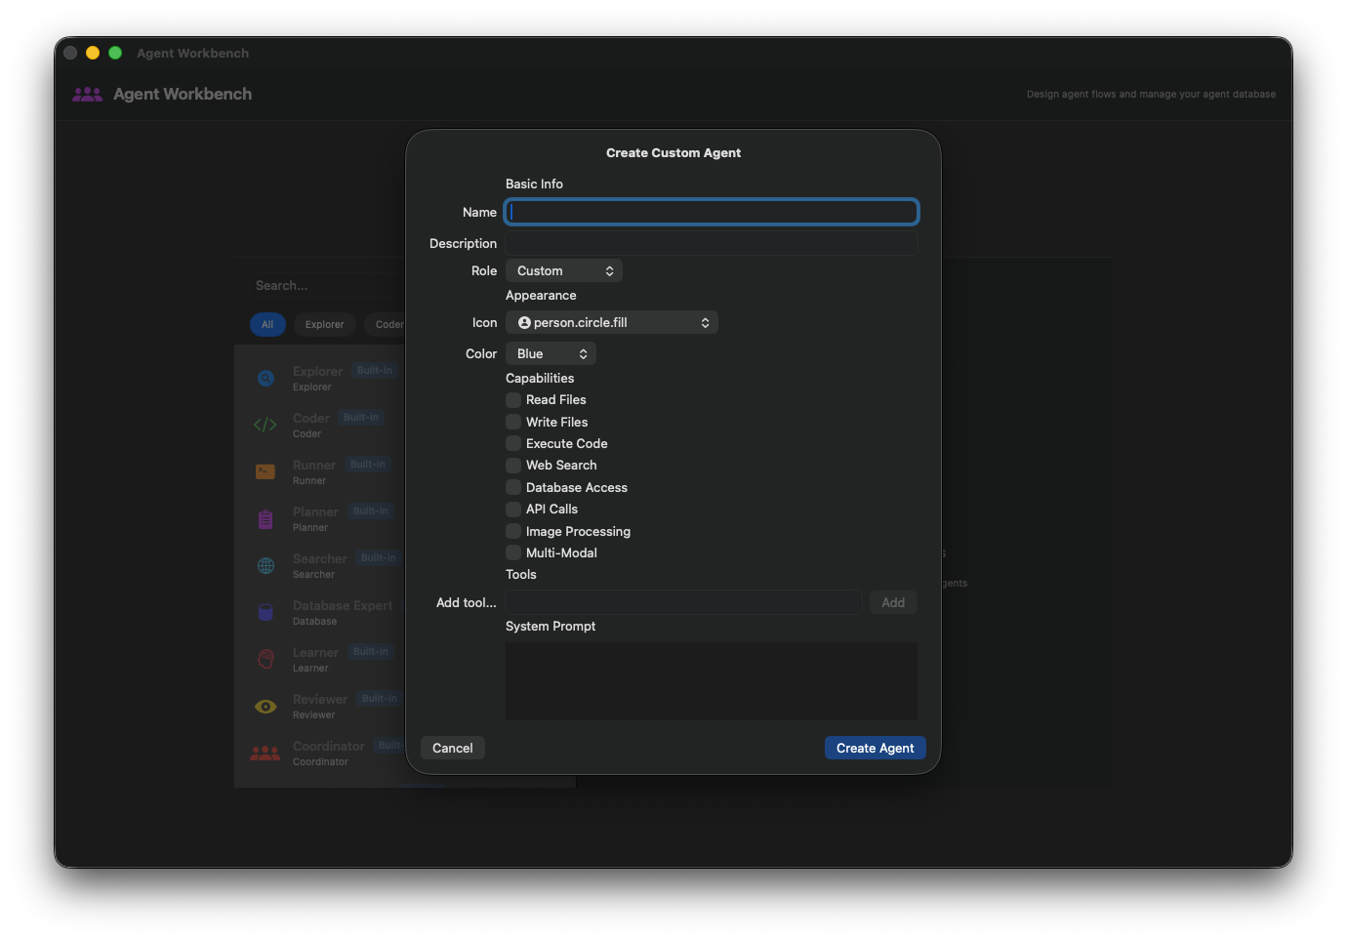Open the Color dropdown showing Blue
The width and height of the screenshot is (1347, 940).
click(551, 353)
